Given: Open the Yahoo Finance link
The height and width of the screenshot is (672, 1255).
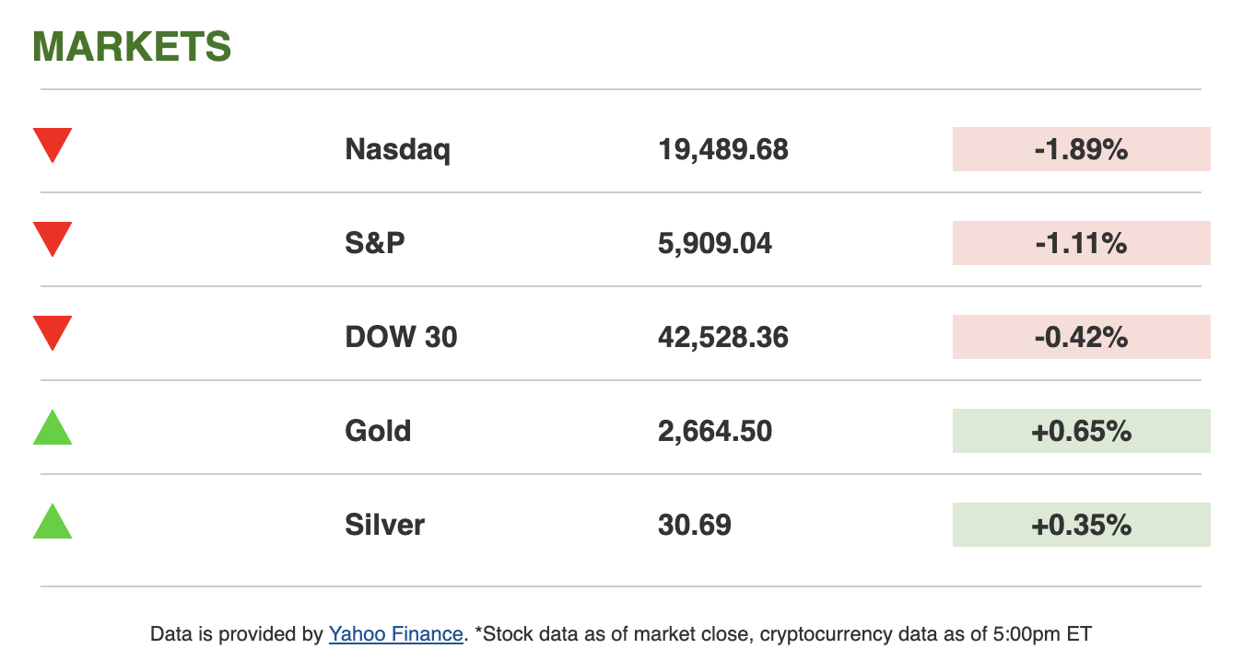Looking at the screenshot, I should pos(395,633).
